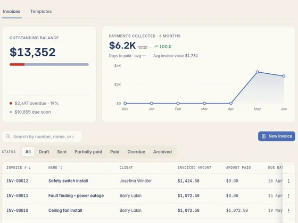Click the $2,497 overdue legend entry
Image resolution: width=298 pixels, height=223 pixels.
34,104
